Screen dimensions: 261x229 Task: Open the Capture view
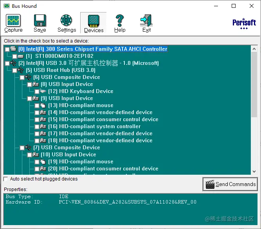pyautogui.click(x=13, y=23)
